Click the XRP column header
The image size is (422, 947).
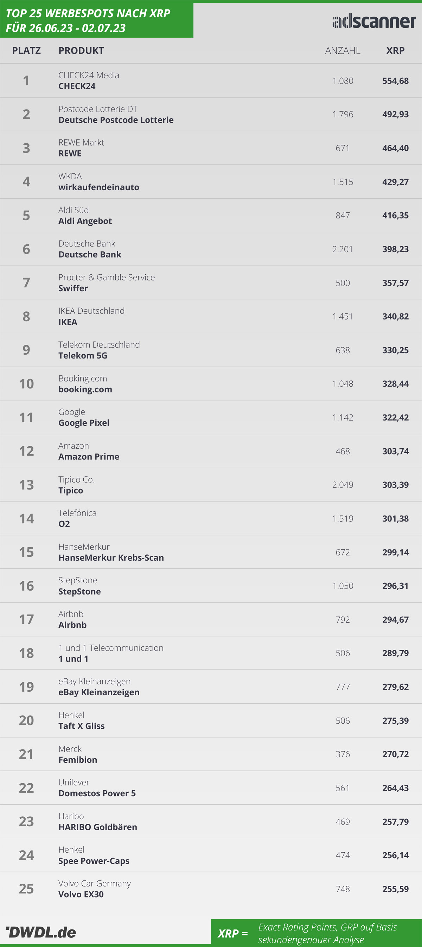(x=395, y=50)
